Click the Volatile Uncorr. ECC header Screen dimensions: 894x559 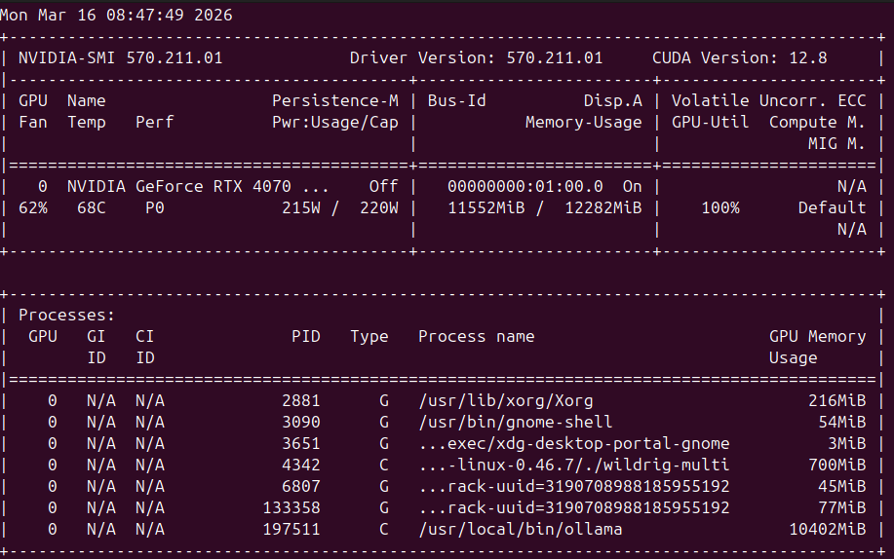[x=768, y=101]
